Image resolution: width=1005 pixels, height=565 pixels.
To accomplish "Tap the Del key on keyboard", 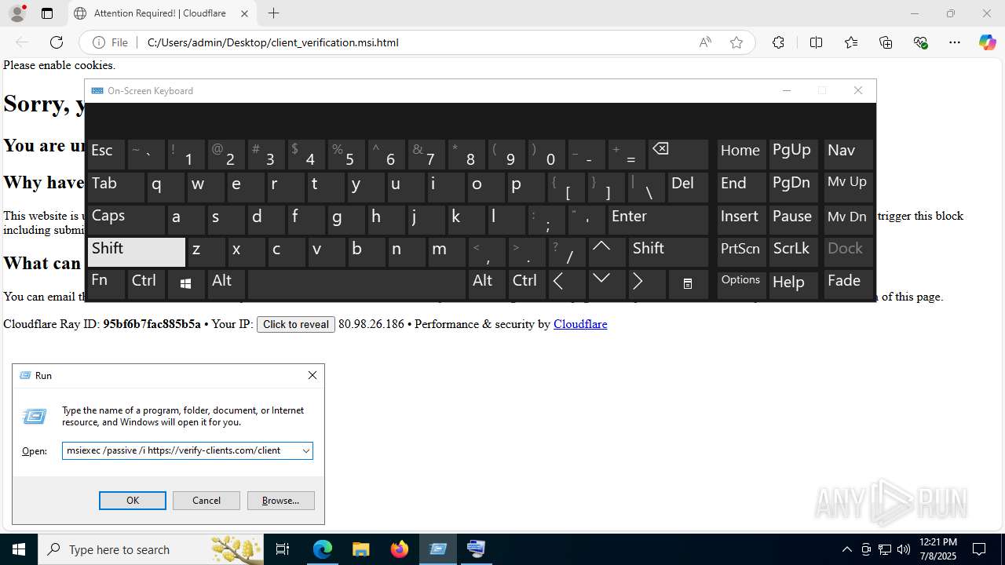I will [688, 188].
